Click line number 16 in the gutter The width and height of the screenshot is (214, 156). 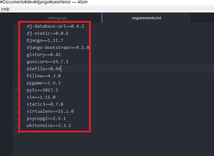17,132
